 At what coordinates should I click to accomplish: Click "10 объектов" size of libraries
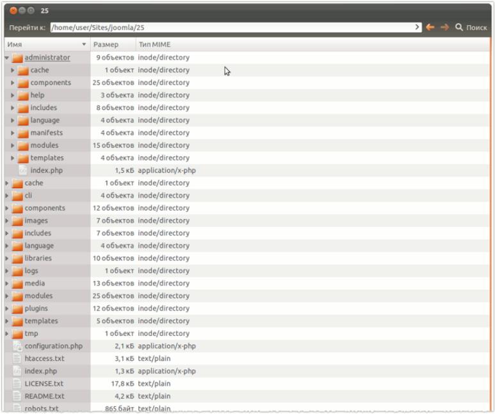click(x=113, y=258)
